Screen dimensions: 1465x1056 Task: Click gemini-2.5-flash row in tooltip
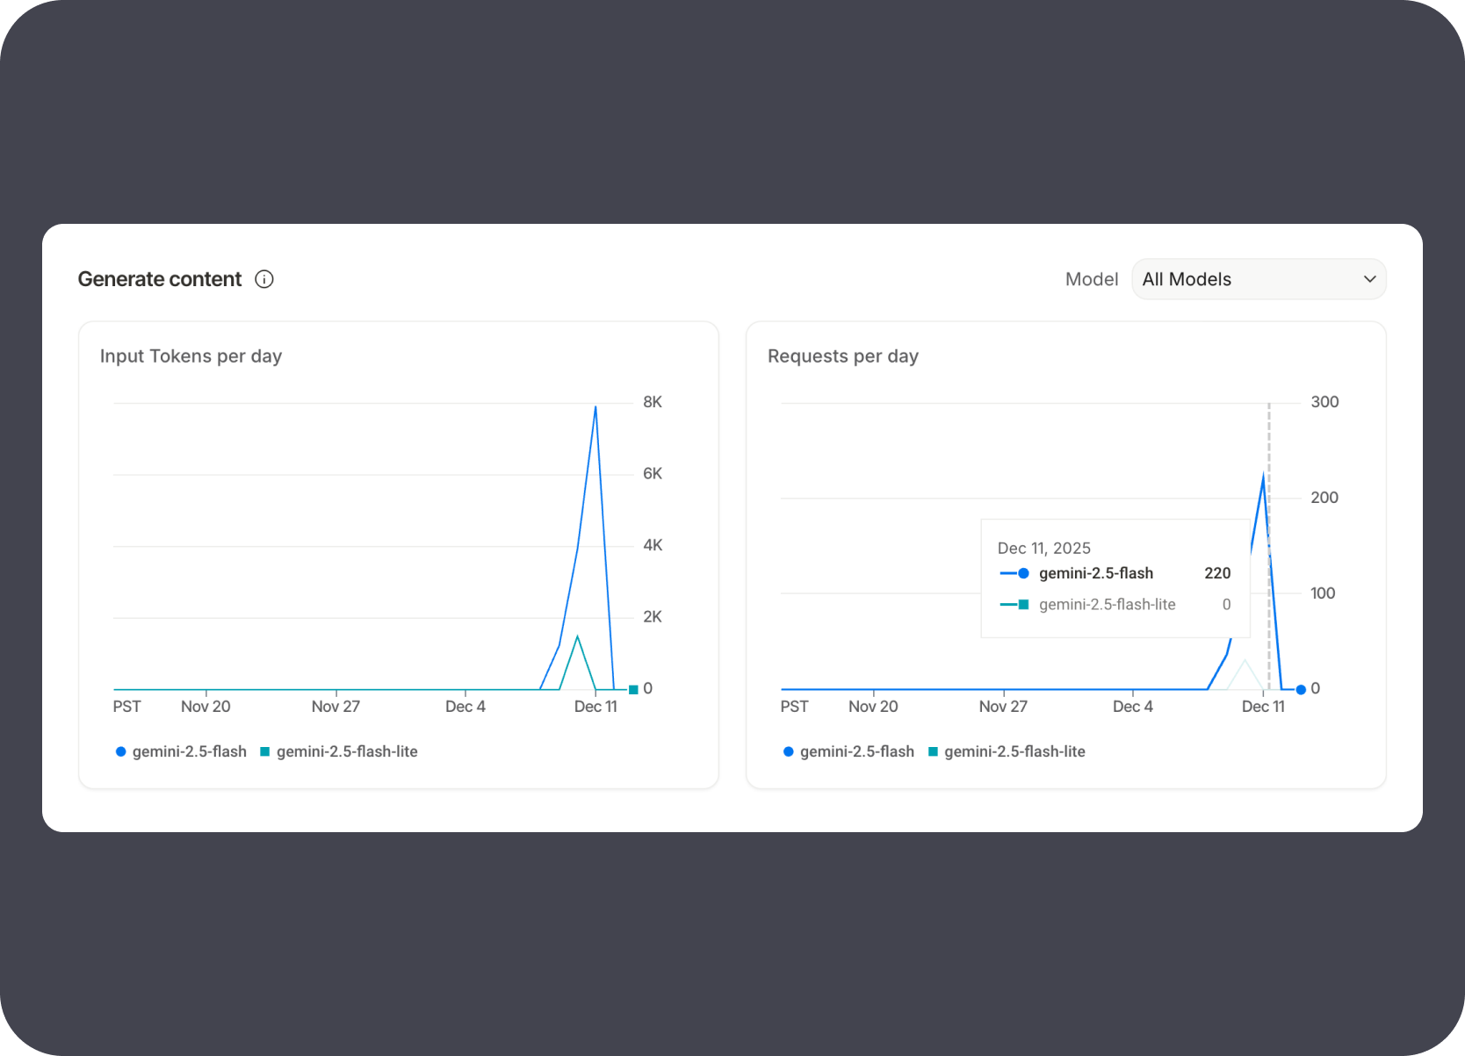[x=1115, y=573]
